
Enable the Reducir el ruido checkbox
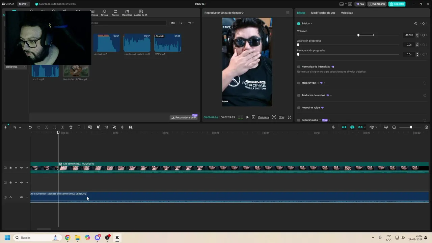click(299, 108)
